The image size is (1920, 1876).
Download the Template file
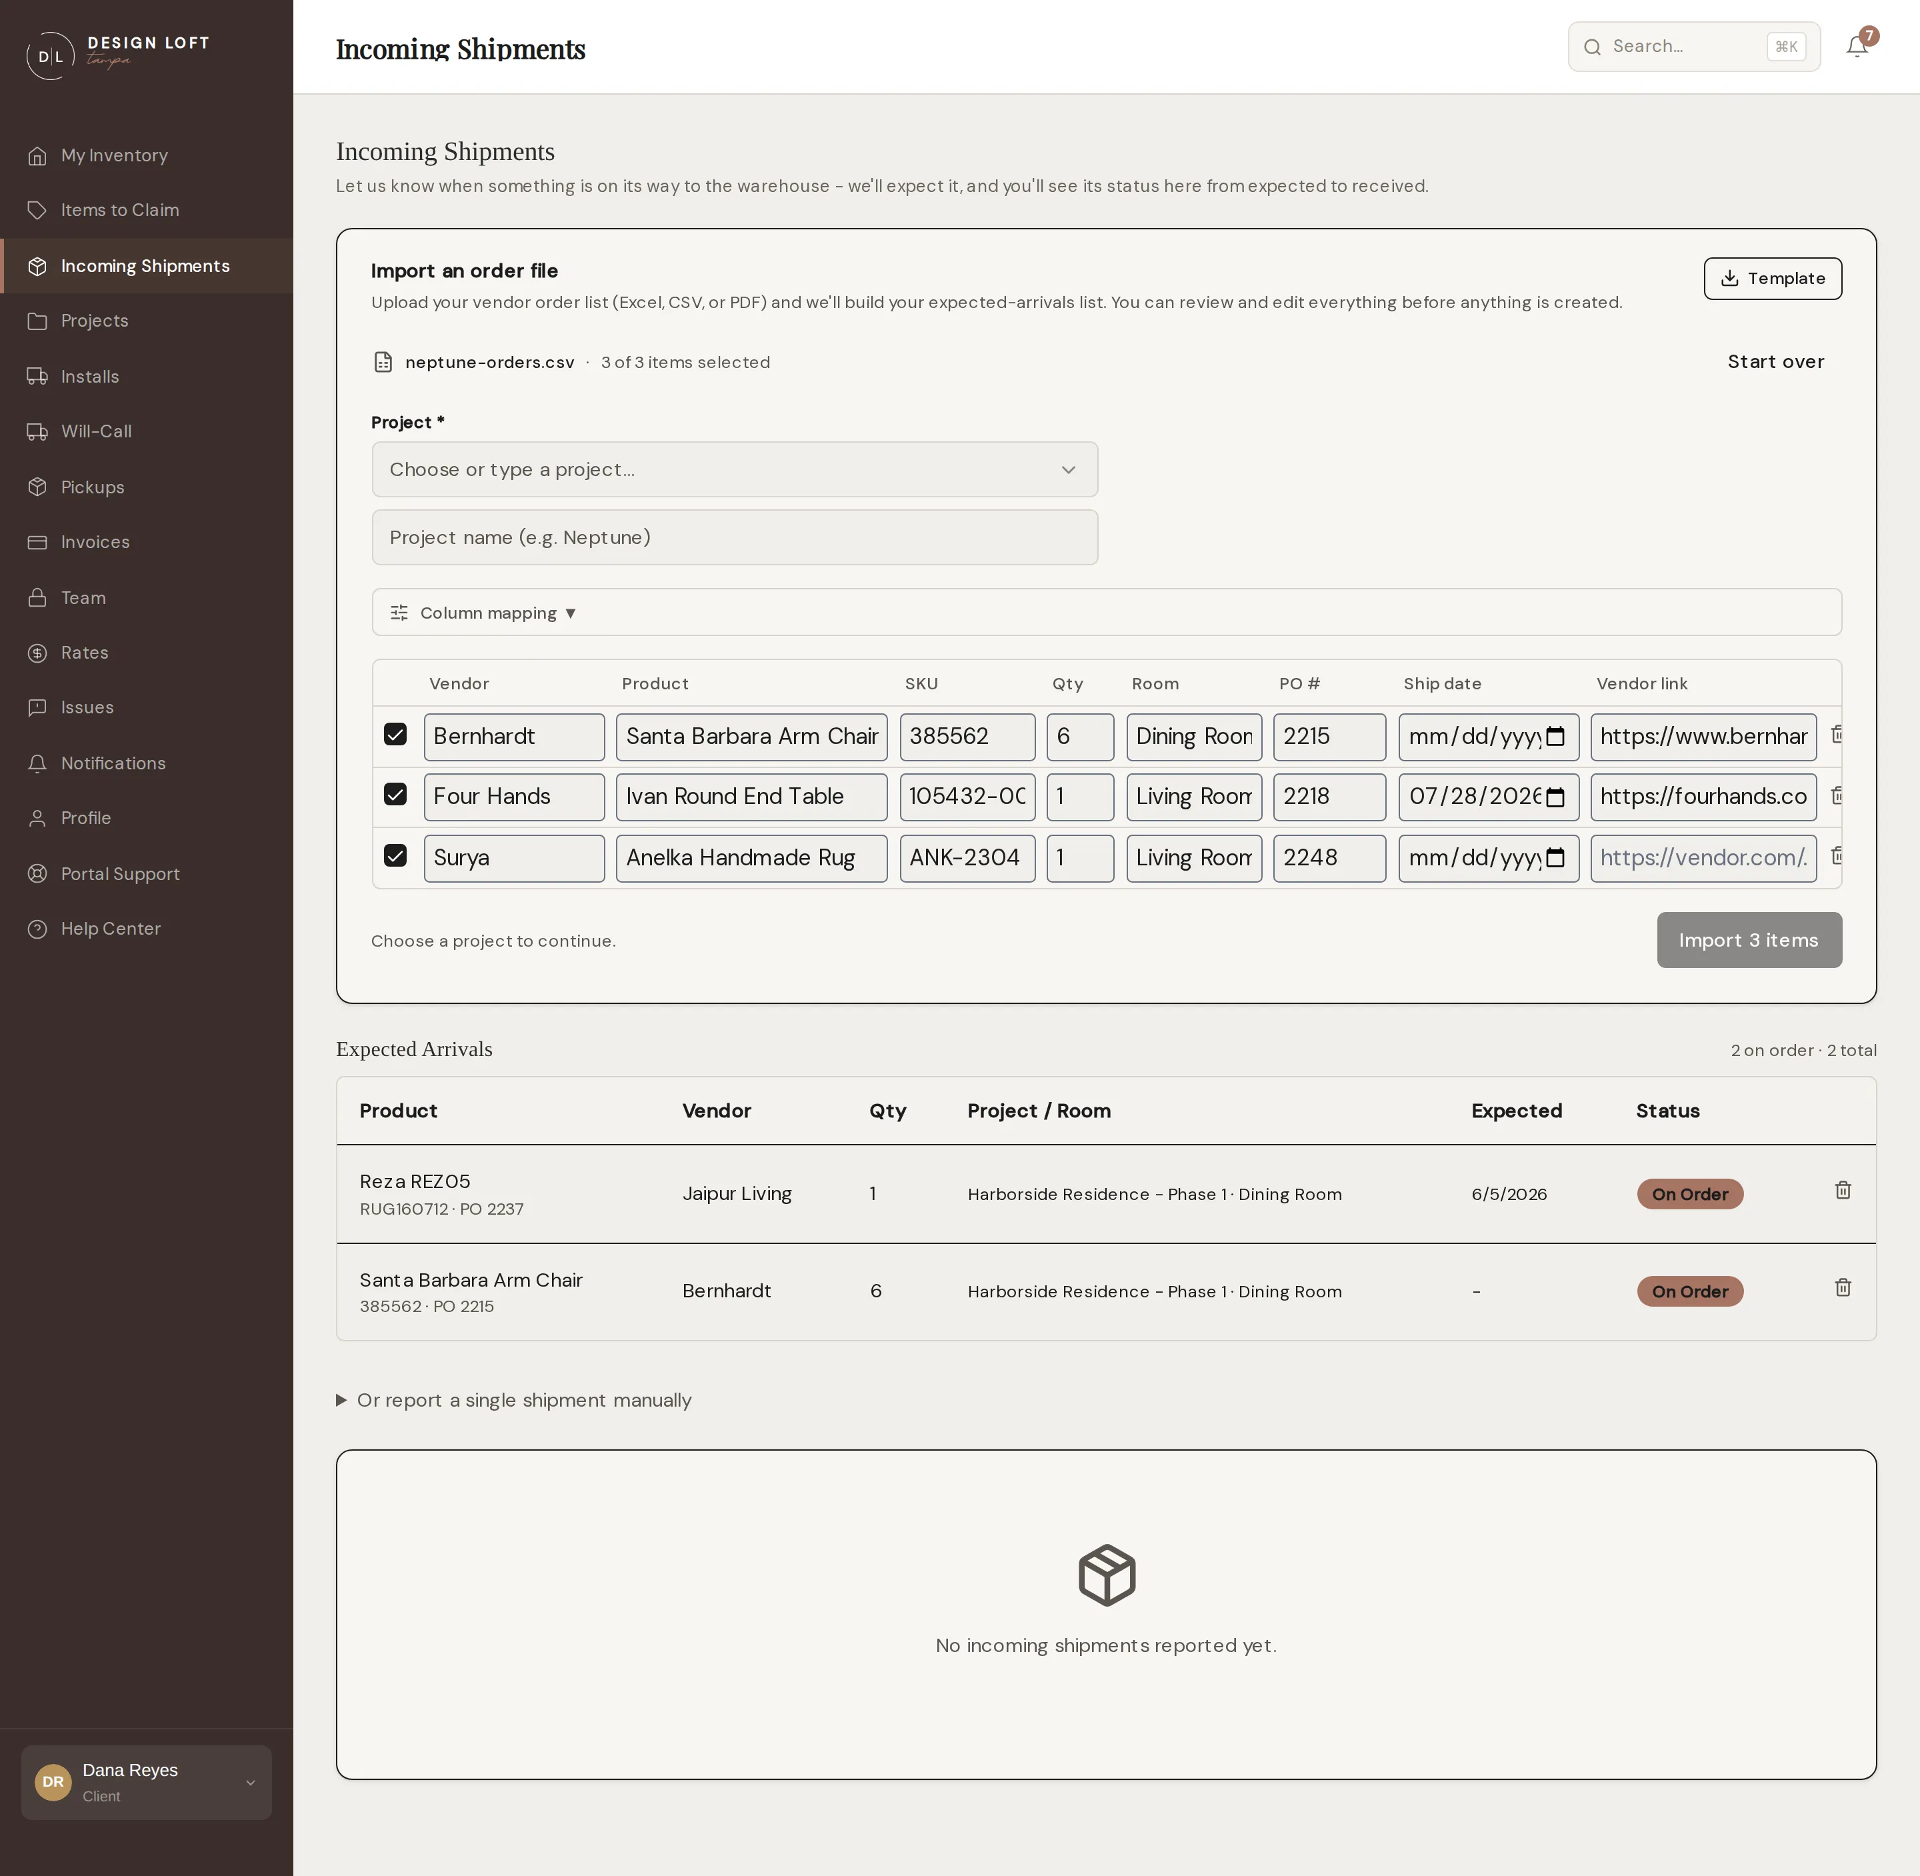coord(1772,279)
